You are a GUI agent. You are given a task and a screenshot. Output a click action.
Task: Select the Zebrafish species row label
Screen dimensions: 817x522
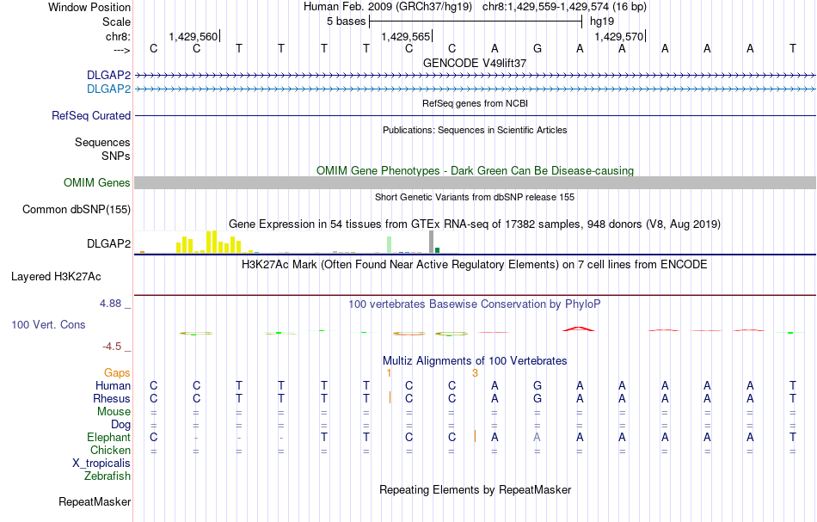[107, 476]
